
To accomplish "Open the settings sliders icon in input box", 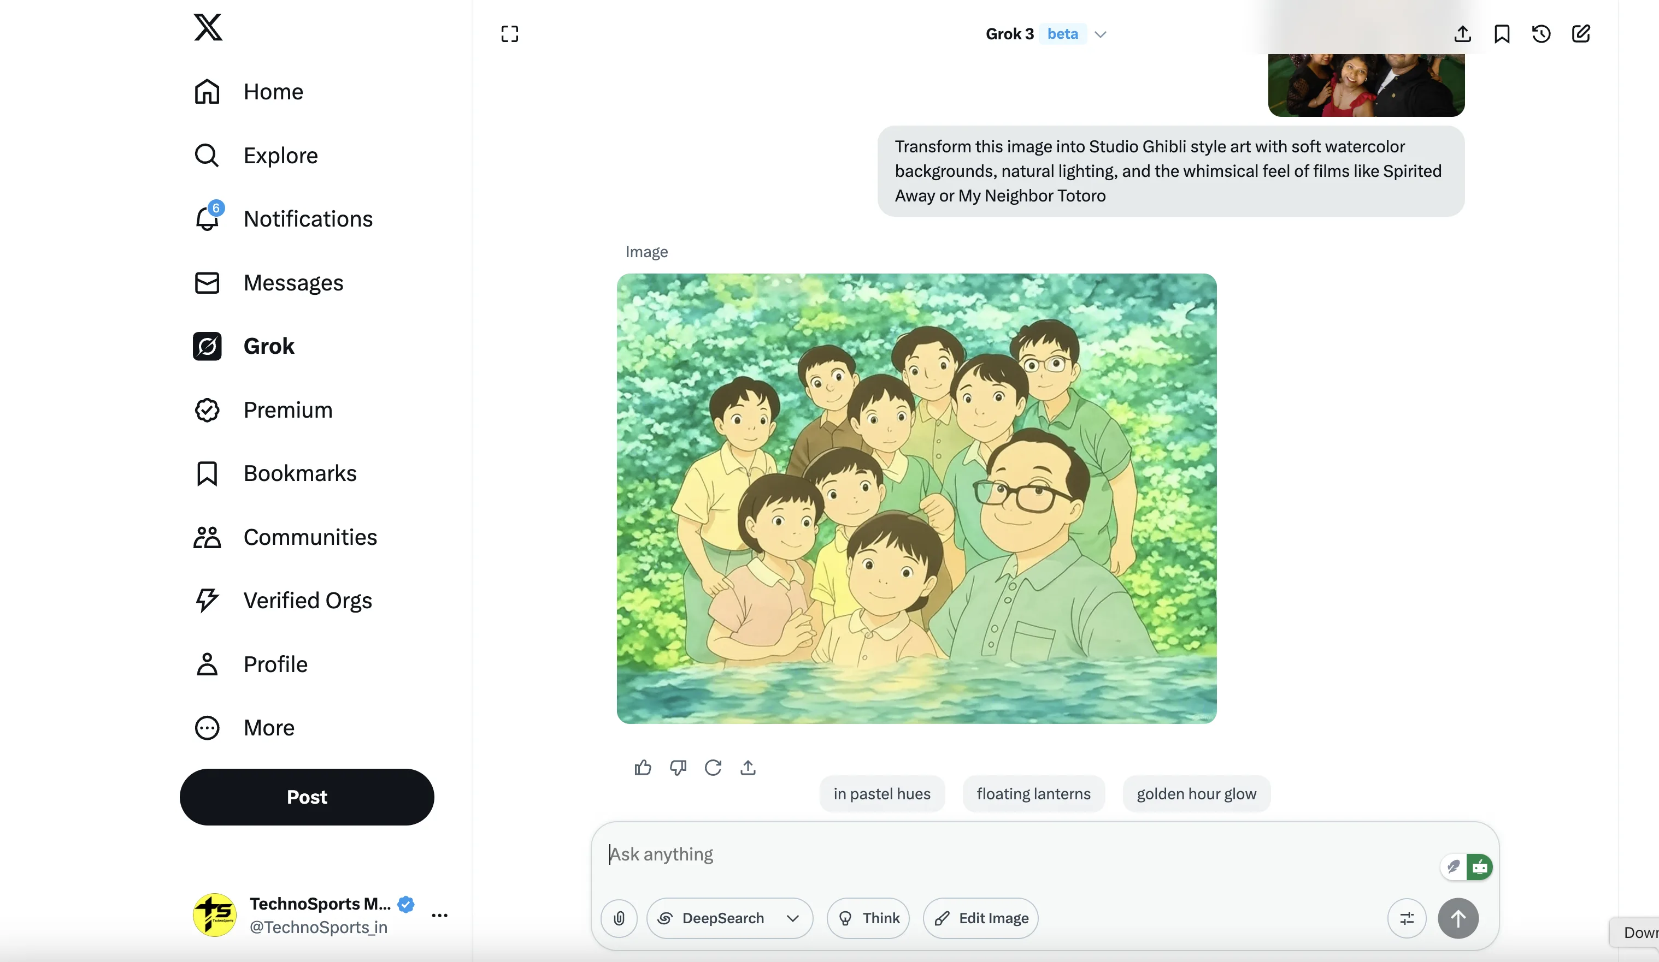I will click(x=1406, y=918).
